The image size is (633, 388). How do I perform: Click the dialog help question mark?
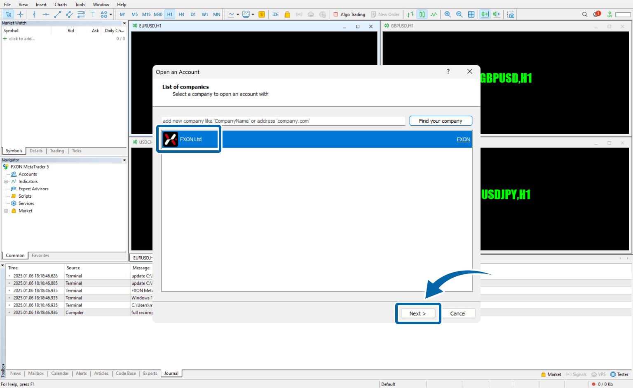(x=448, y=72)
